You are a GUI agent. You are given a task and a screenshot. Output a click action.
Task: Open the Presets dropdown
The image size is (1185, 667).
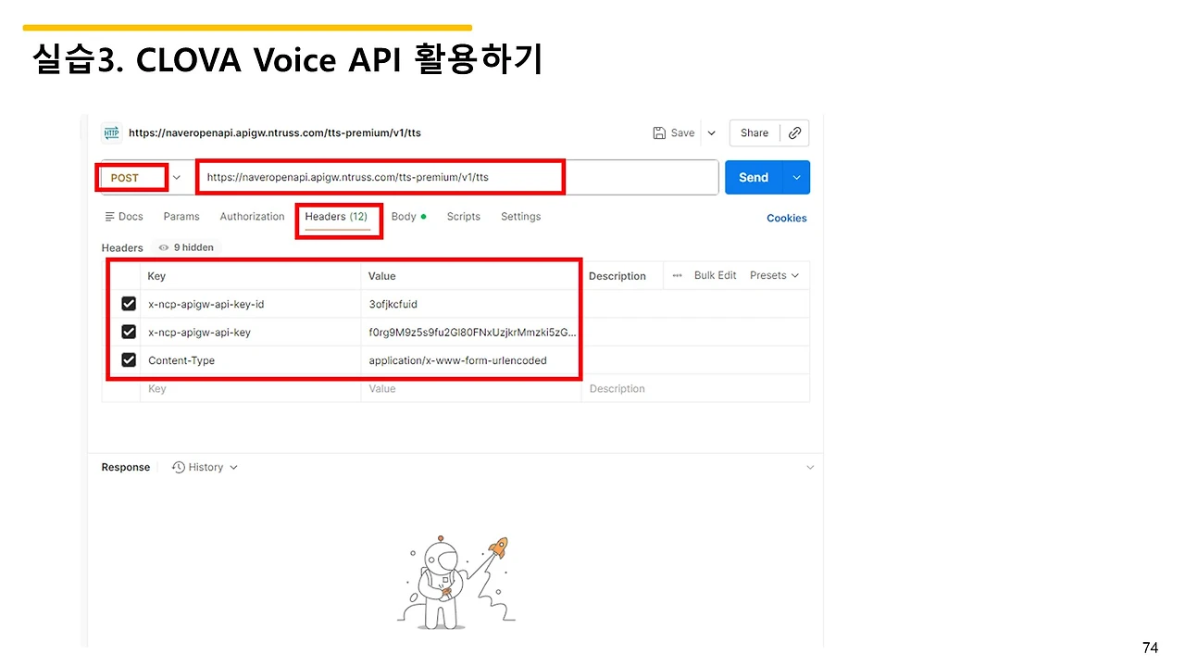point(774,275)
